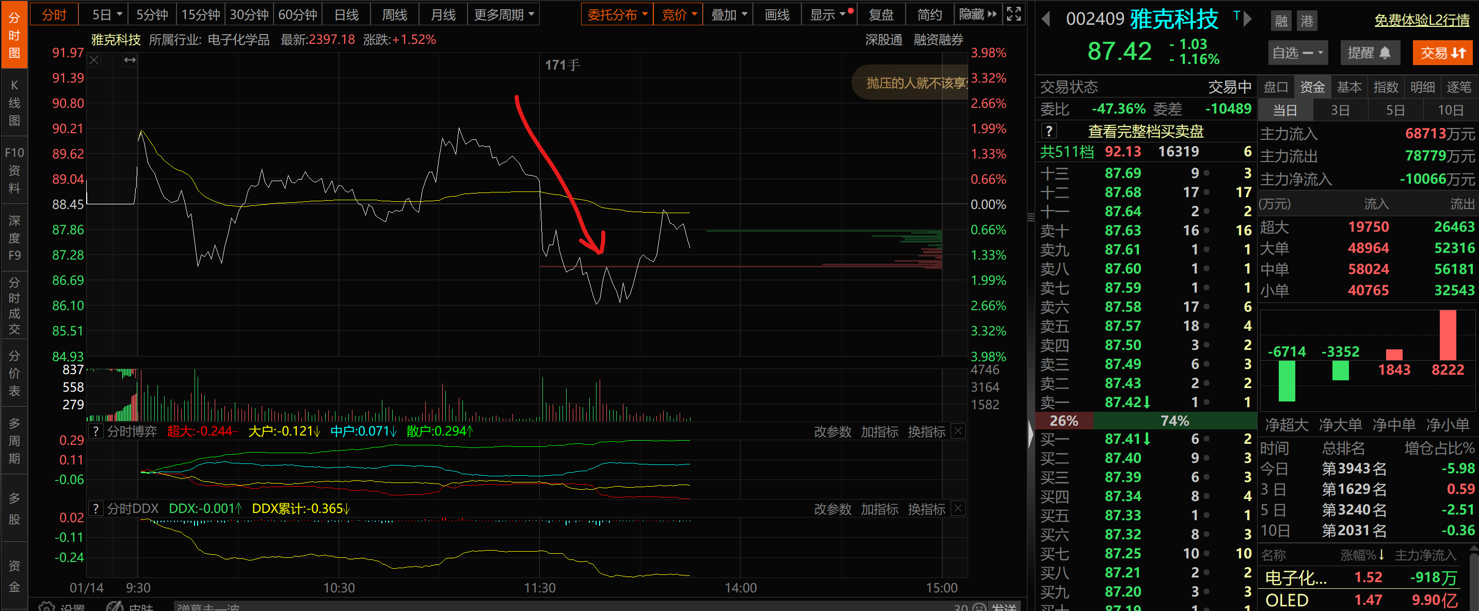Open the 免费体验L2行情 link

[x=1422, y=21]
